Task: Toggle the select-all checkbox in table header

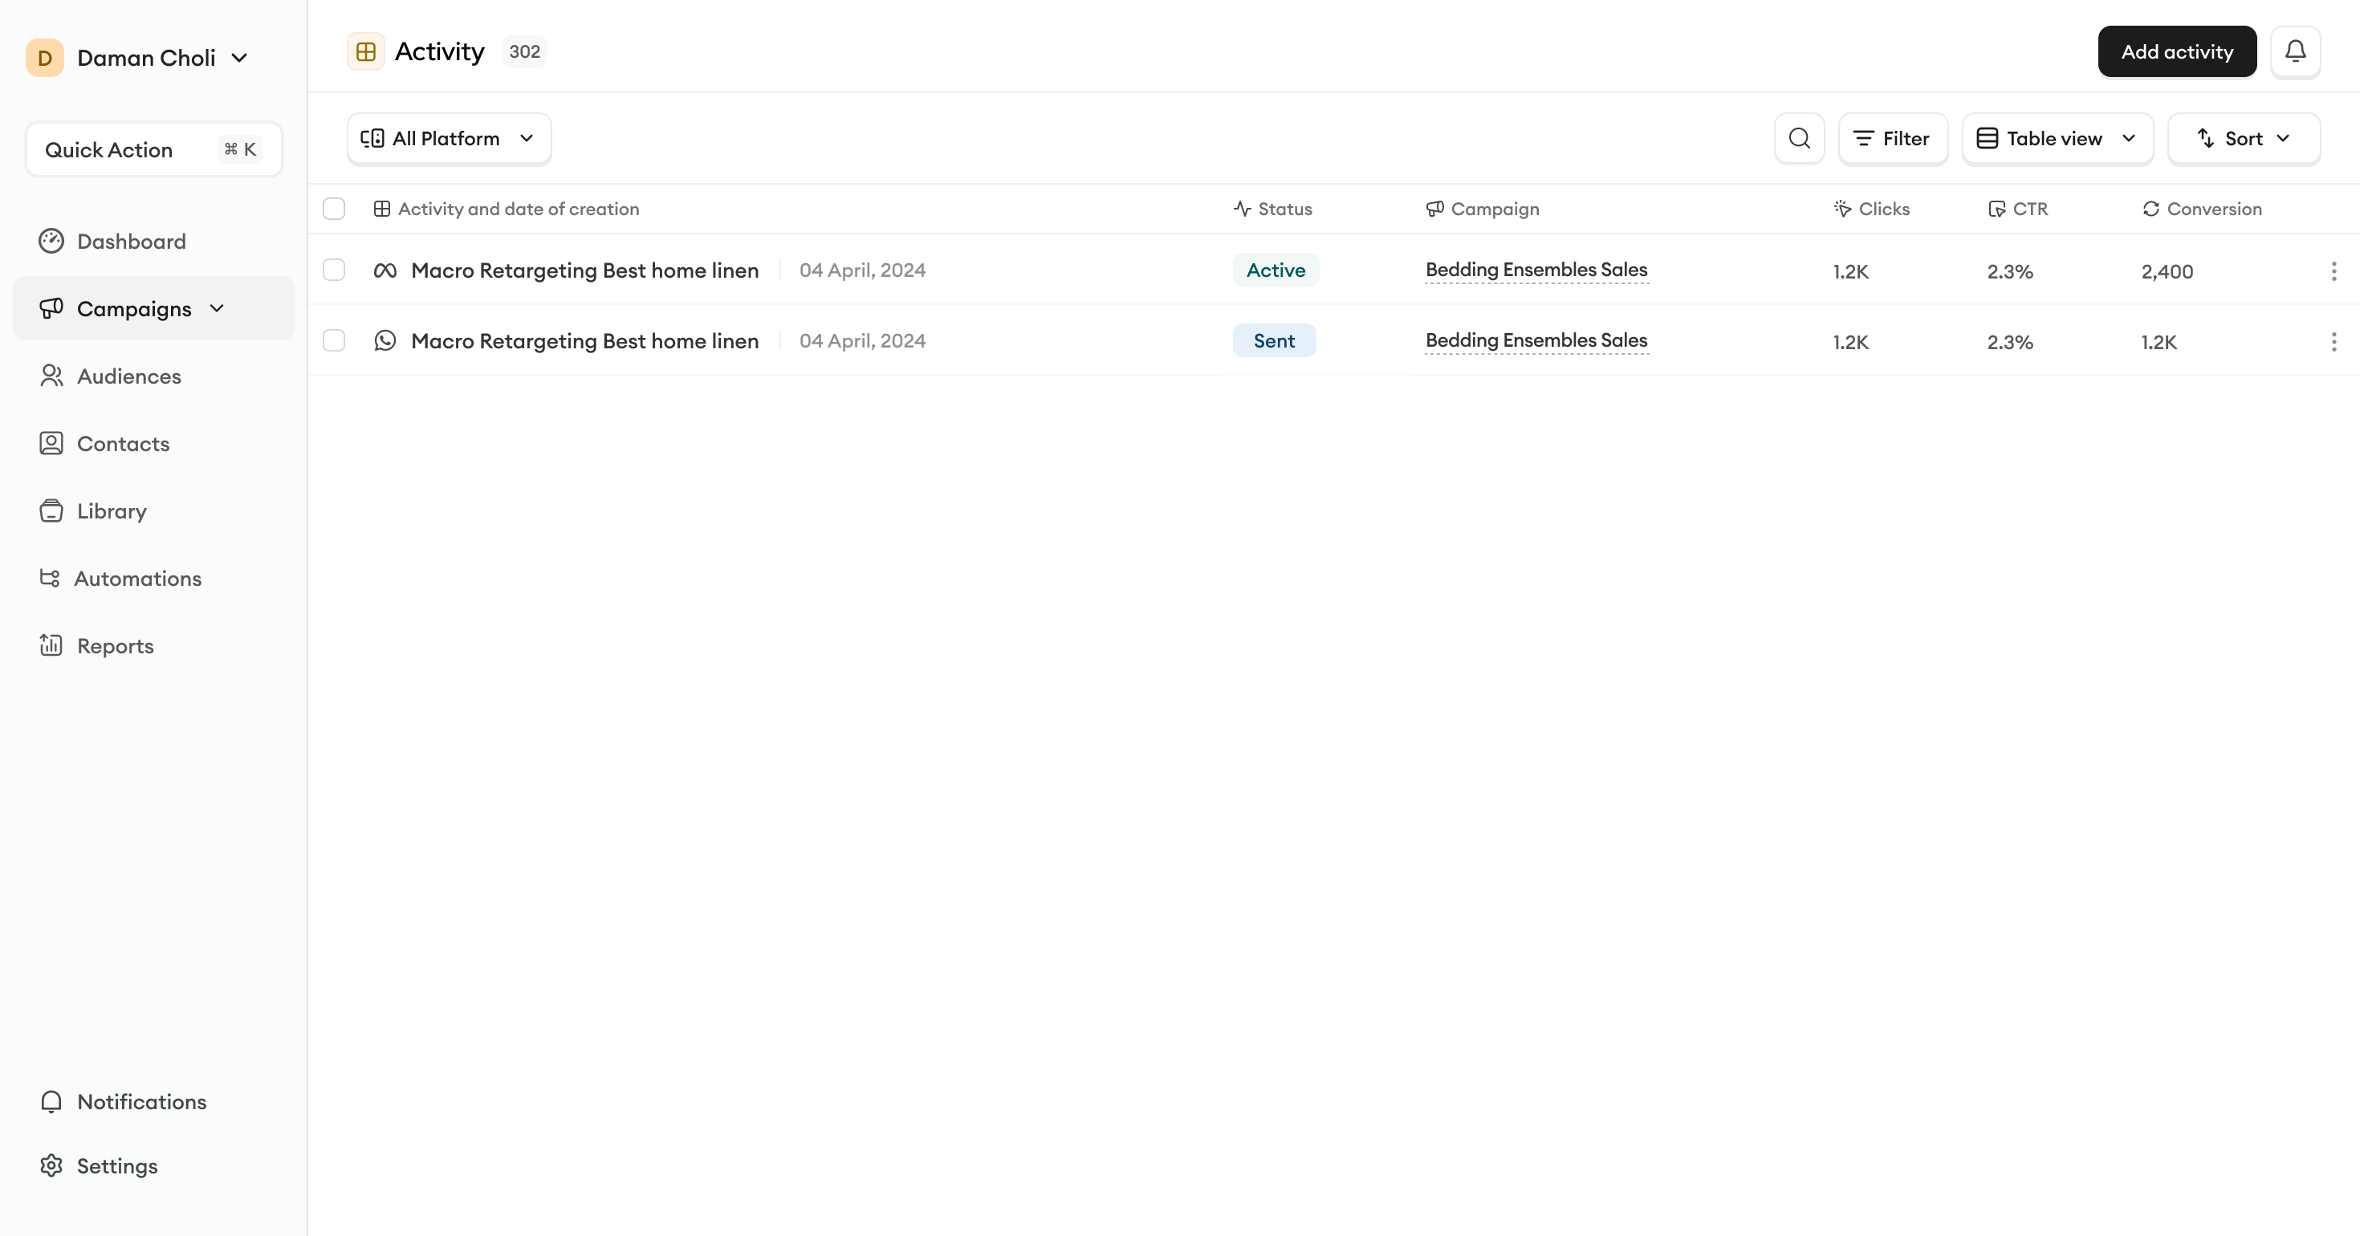Action: pos(335,209)
